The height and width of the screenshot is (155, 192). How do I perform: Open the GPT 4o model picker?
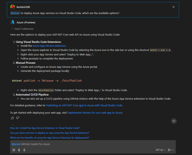click(160, 150)
